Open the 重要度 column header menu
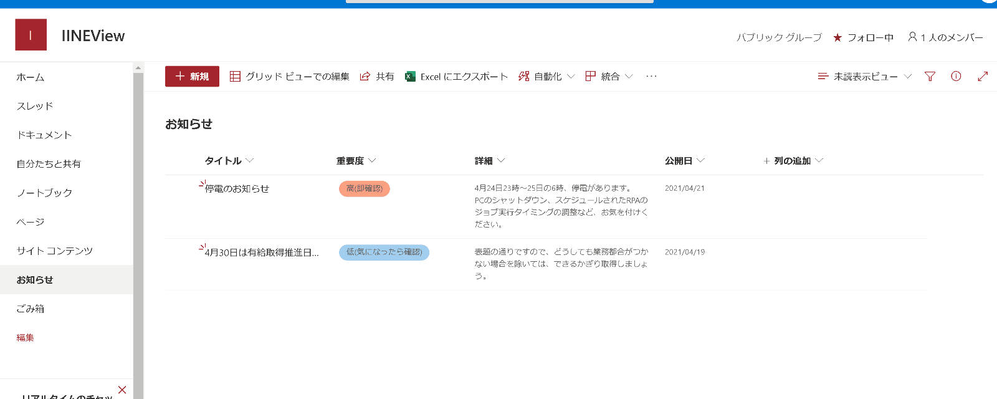Screen dimensions: 997x399 356,160
